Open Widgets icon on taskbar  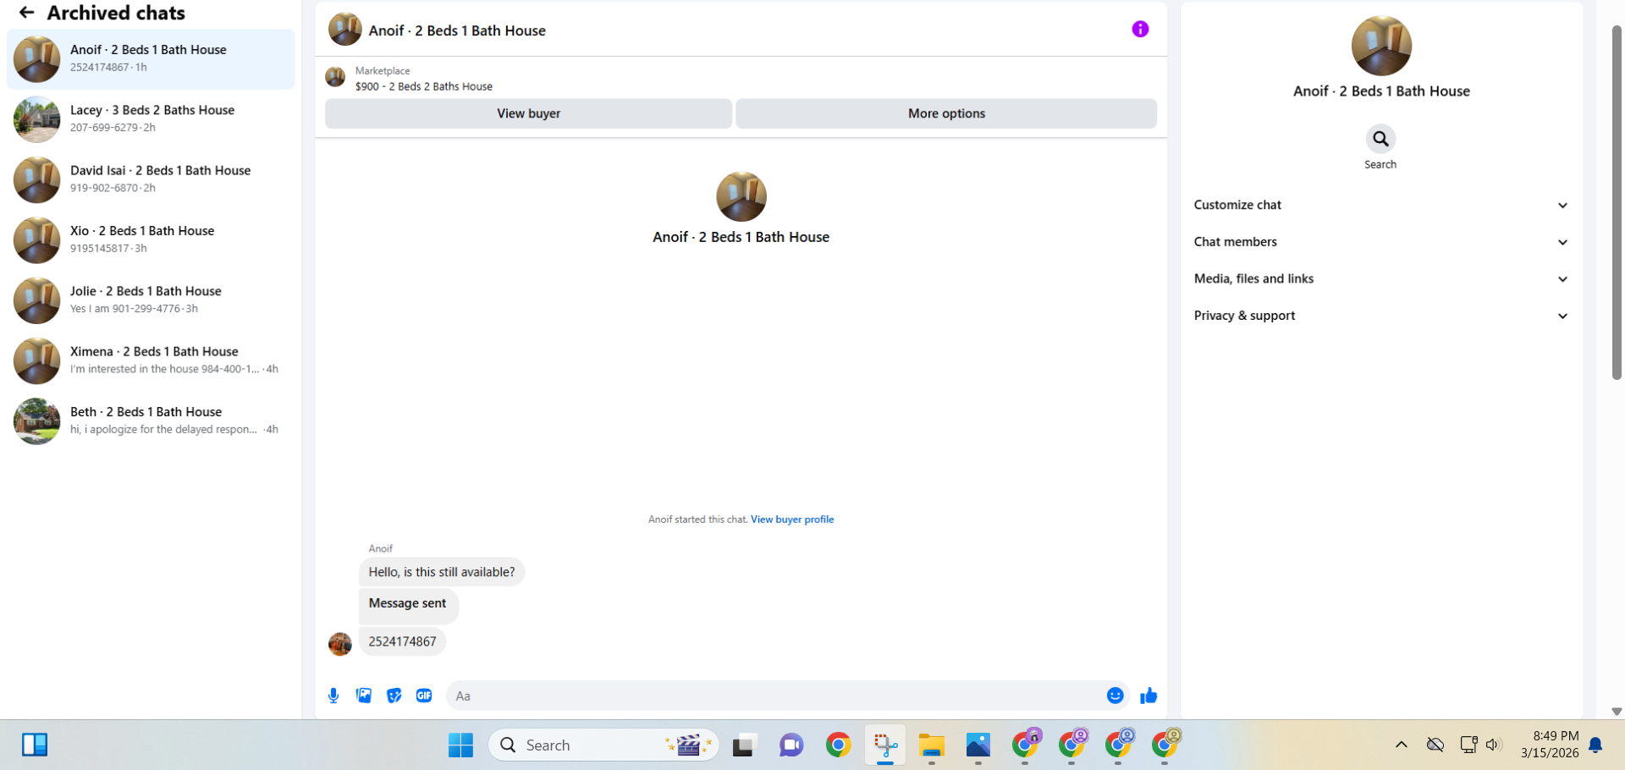click(x=35, y=745)
